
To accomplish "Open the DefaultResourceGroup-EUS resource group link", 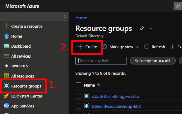I will click(x=116, y=106).
